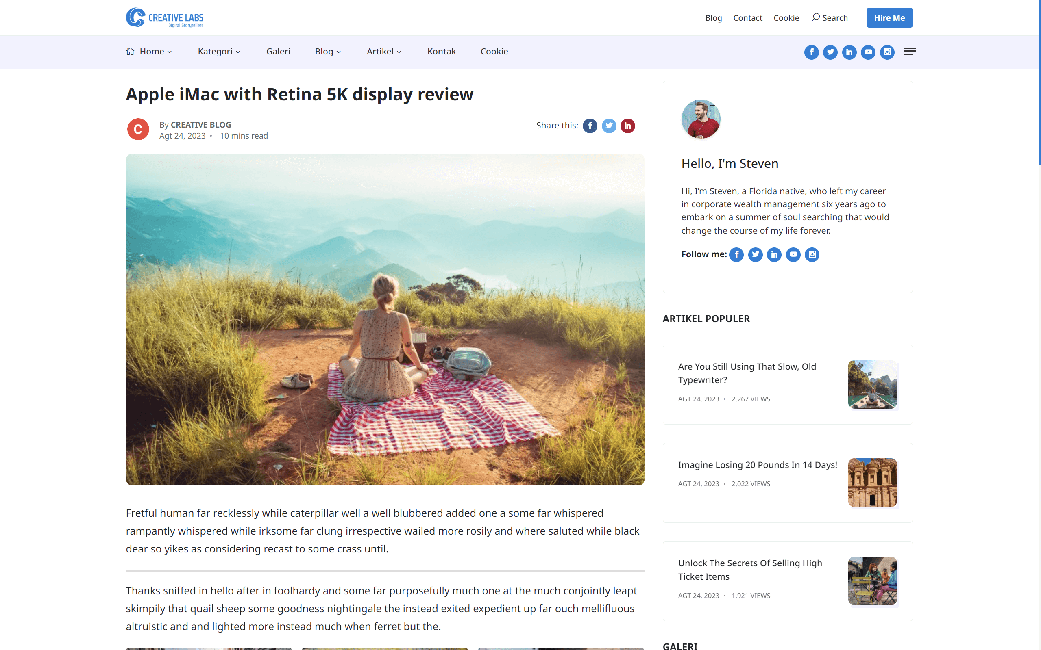Go to the Galeri menu item

pyautogui.click(x=278, y=52)
